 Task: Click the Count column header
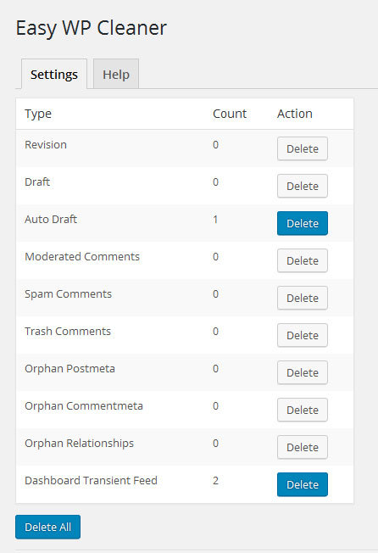pyautogui.click(x=230, y=114)
